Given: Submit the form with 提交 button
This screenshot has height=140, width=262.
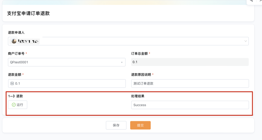Looking at the screenshot, I should (140, 125).
